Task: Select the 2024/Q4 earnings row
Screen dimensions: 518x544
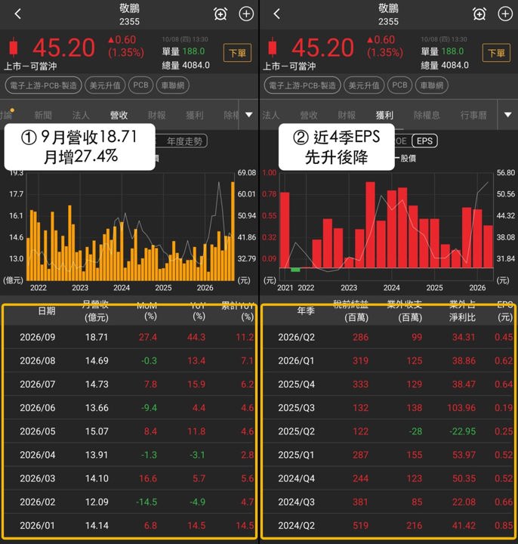Action: click(x=388, y=478)
